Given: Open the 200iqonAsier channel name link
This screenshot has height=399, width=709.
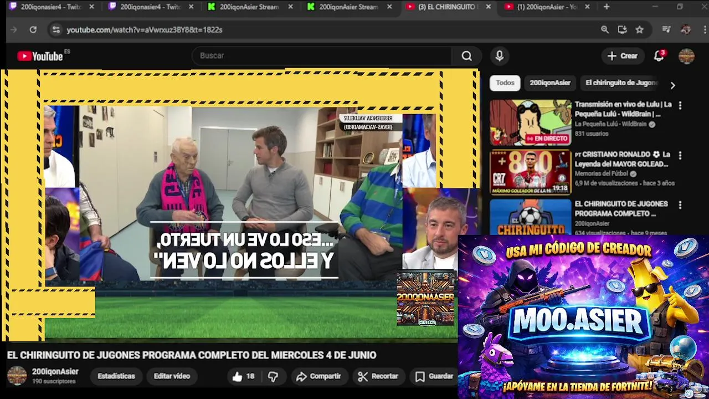Looking at the screenshot, I should point(55,372).
